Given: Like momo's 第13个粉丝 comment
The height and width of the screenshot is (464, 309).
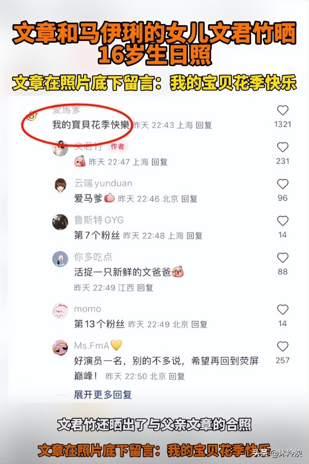Looking at the screenshot, I should (x=282, y=310).
